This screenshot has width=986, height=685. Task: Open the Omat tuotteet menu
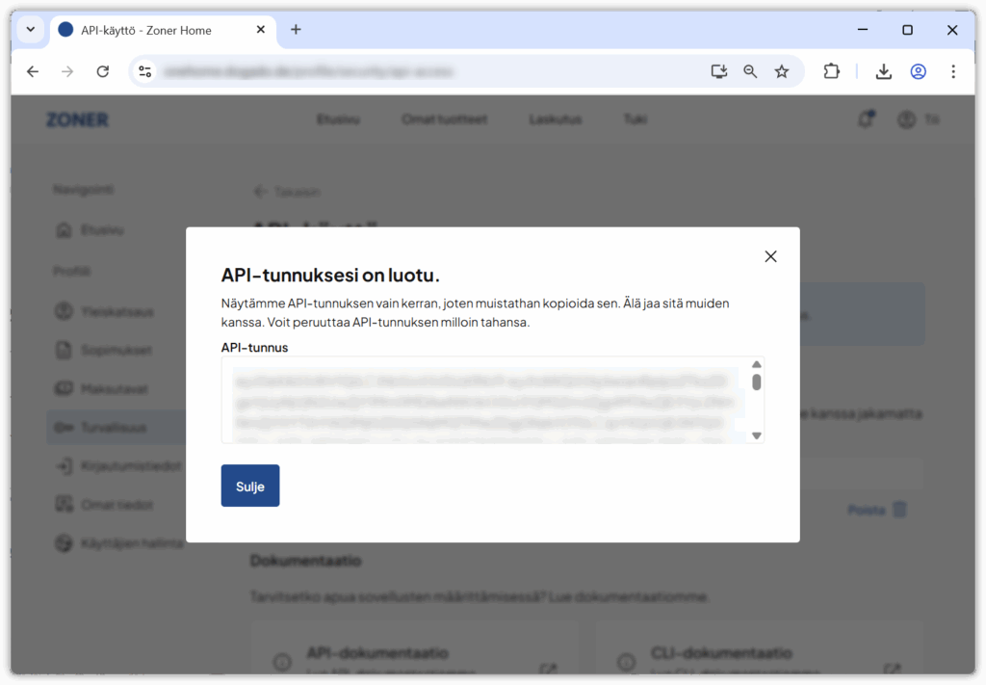point(444,119)
